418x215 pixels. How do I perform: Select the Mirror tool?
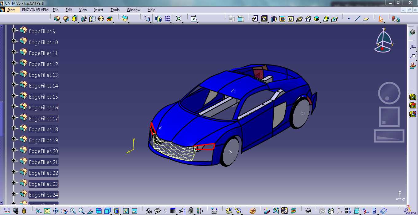tap(158, 19)
